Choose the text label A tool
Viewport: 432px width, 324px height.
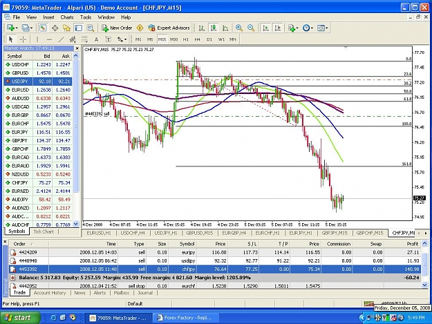[x=96, y=39]
